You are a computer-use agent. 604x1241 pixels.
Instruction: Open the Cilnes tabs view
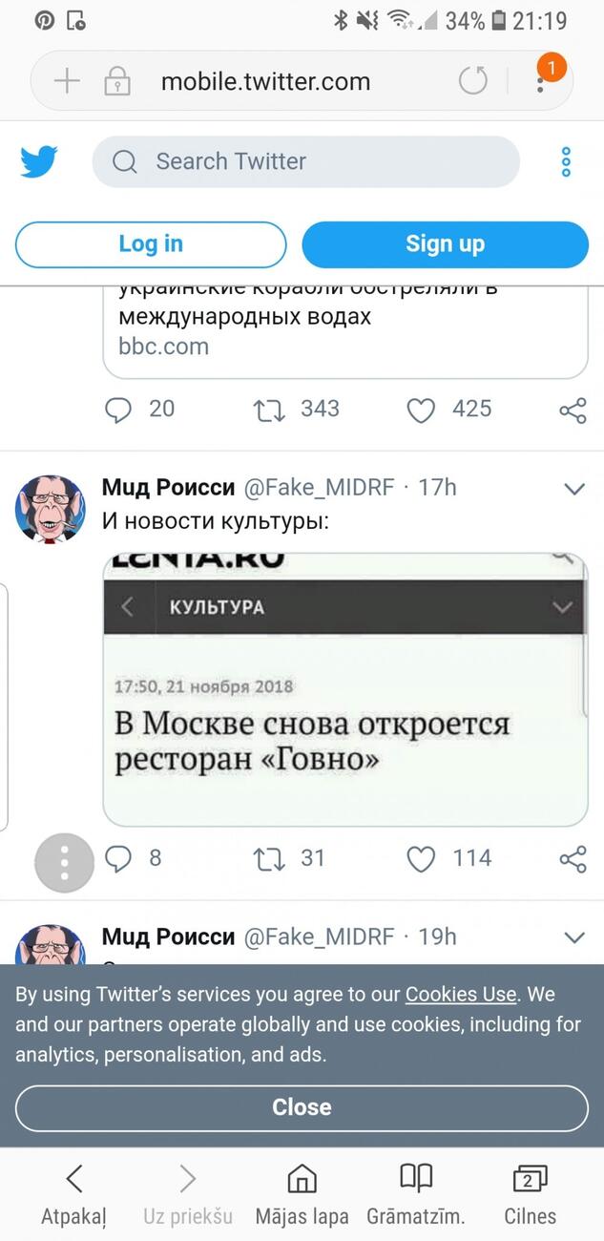pos(530,1192)
